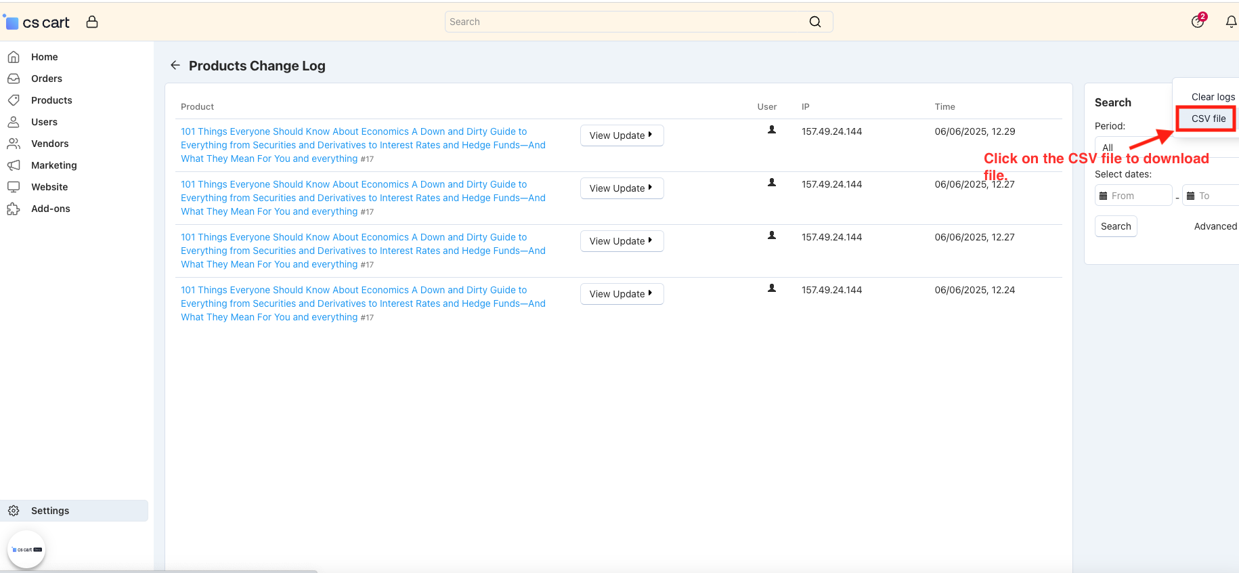Image resolution: width=1239 pixels, height=573 pixels.
Task: Click the lock icon beside the logo
Action: click(x=92, y=22)
